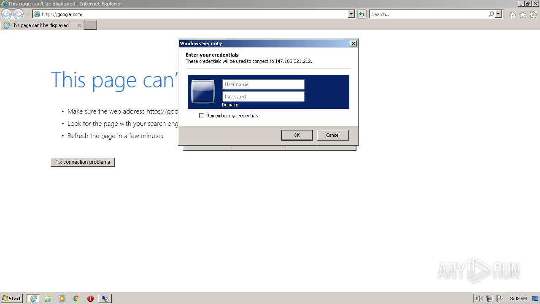This screenshot has height=304, width=540.
Task: Confirm credentials with the OK button
Action: pyautogui.click(x=297, y=135)
